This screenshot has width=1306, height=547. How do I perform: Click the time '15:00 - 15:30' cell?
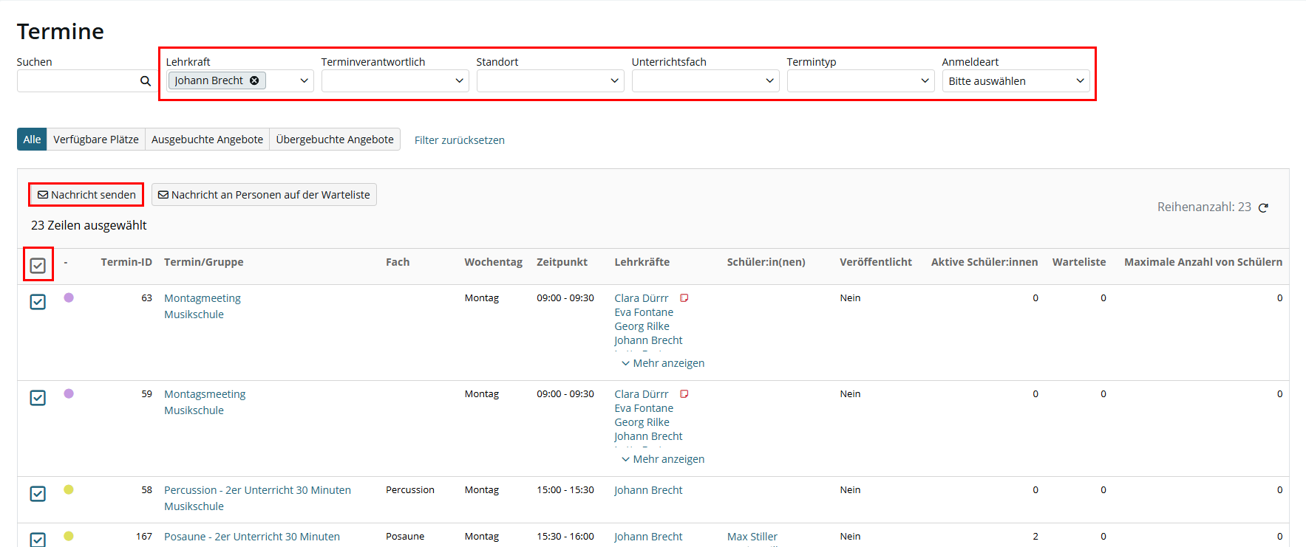565,490
